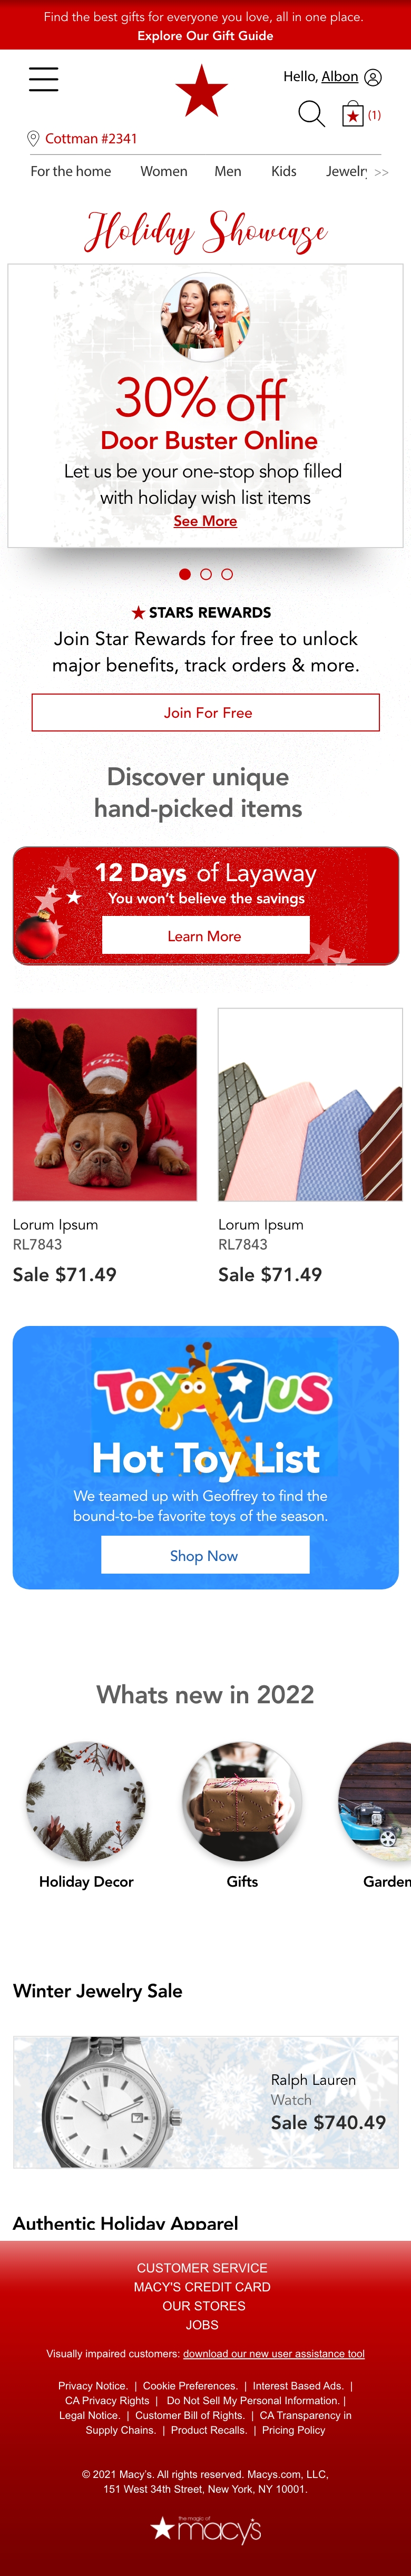Click the Join For Free button
This screenshot has width=411, height=2576.
[x=206, y=713]
